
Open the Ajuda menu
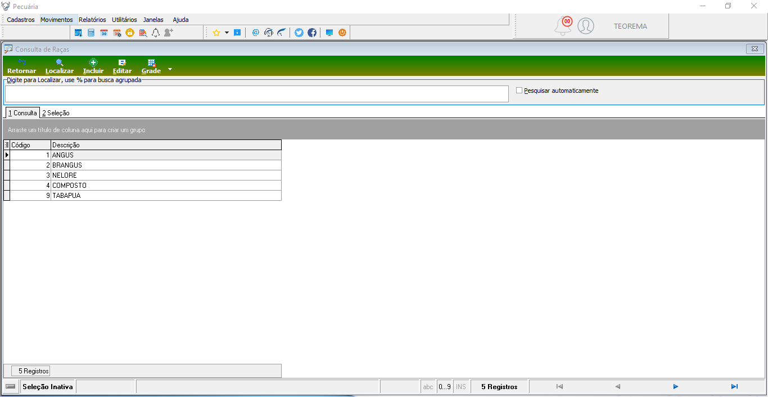coord(180,20)
